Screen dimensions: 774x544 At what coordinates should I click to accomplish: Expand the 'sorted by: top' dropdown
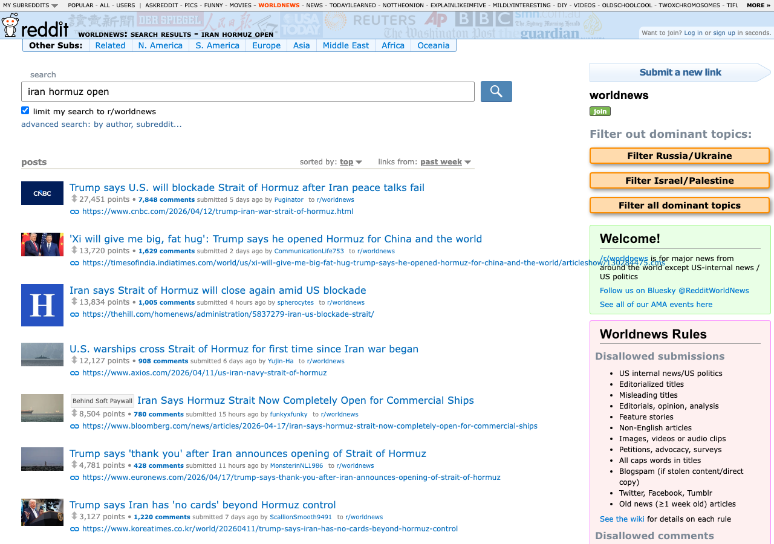tap(351, 162)
